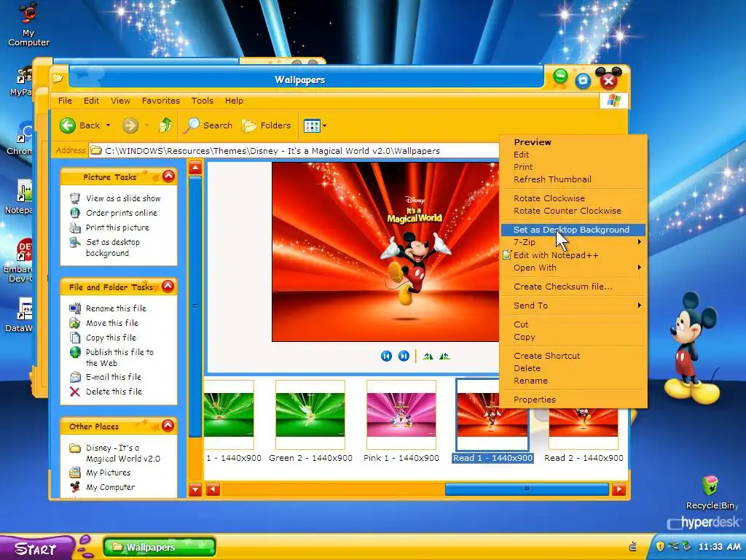This screenshot has width=746, height=560.
Task: Collapse the Other Places panel
Action: click(168, 425)
